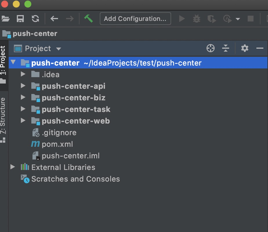268x232 pixels.
Task: Toggle the 1: Project side tab
Action: click(x=3, y=61)
